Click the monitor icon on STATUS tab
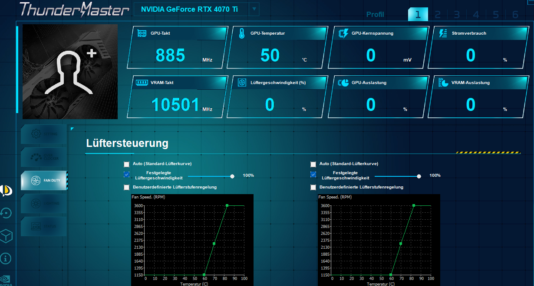Image resolution: width=534 pixels, height=286 pixels. pos(36,226)
